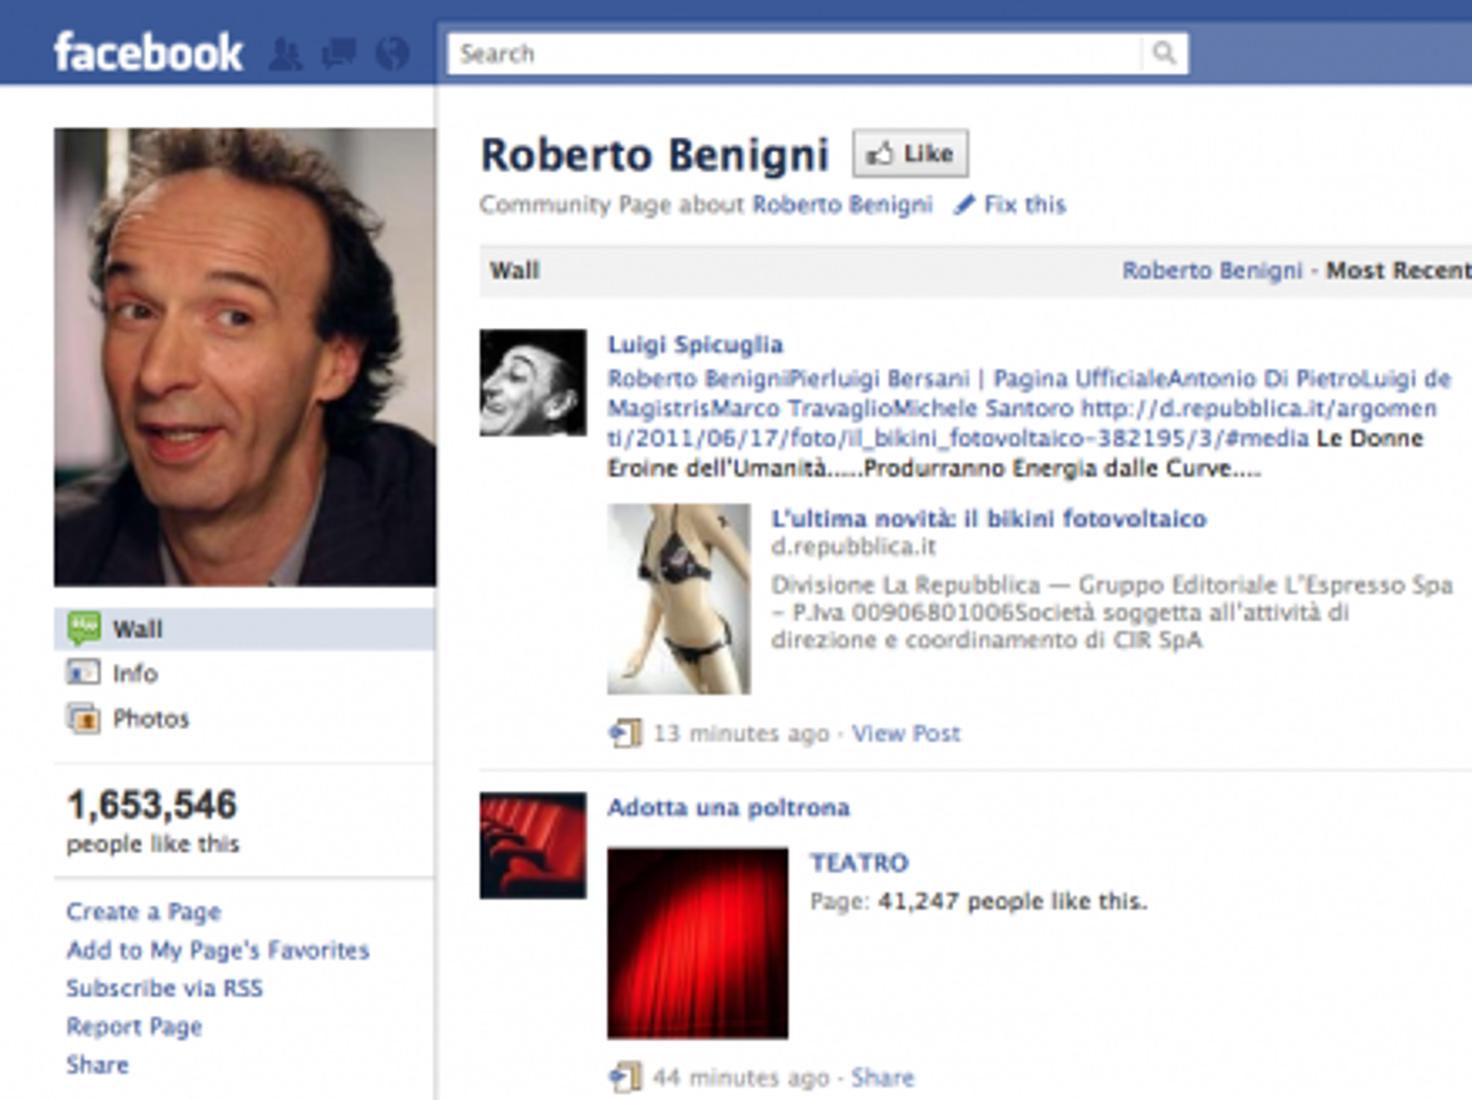
Task: Select the Info sidebar item
Action: click(x=244, y=673)
